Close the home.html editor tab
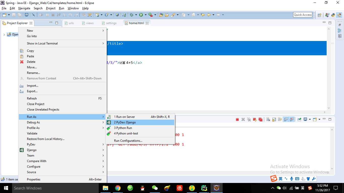This screenshot has height=193, width=344. point(147,23)
